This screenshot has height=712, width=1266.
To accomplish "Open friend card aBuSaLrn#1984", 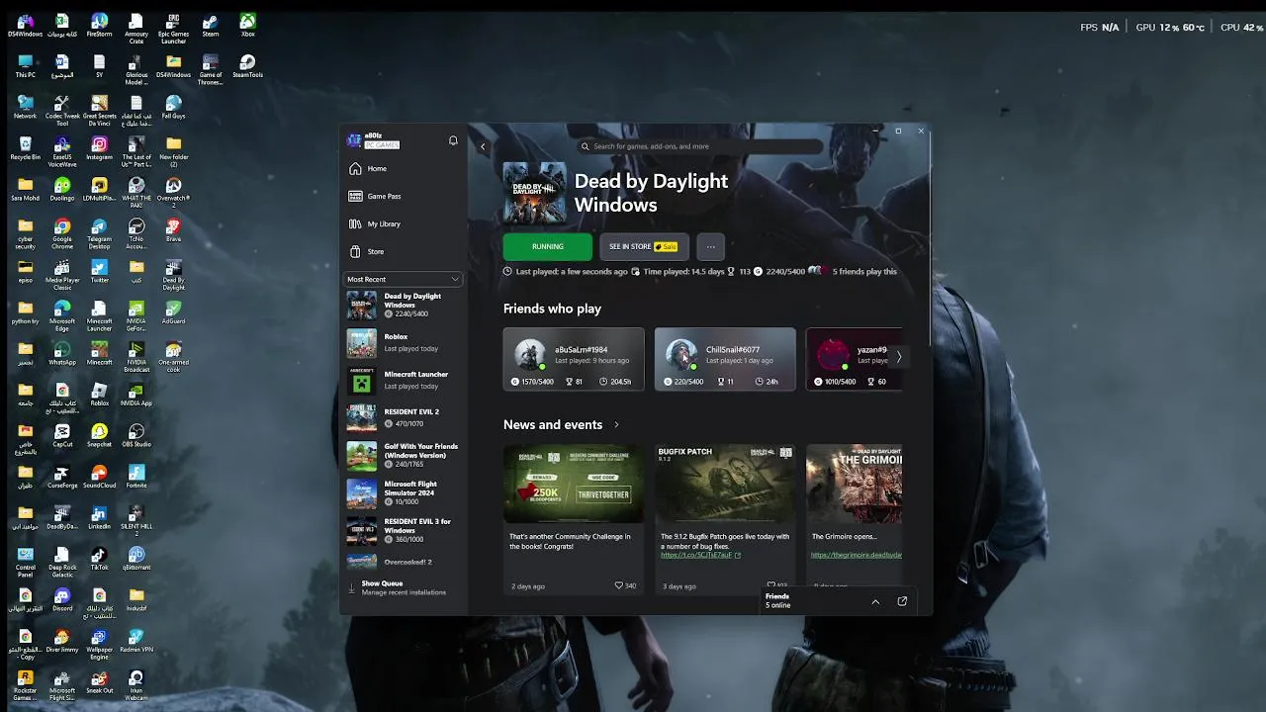I will tap(574, 359).
